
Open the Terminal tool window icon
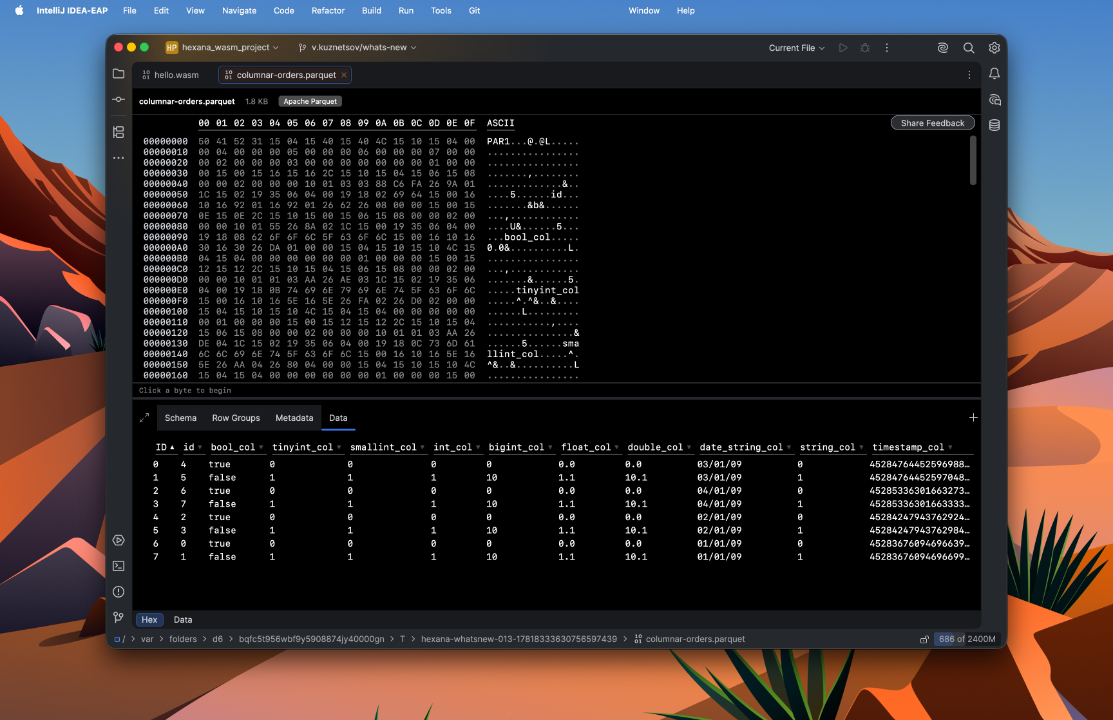click(x=119, y=566)
